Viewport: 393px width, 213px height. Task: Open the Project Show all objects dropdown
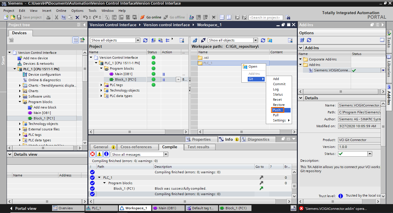(x=138, y=40)
